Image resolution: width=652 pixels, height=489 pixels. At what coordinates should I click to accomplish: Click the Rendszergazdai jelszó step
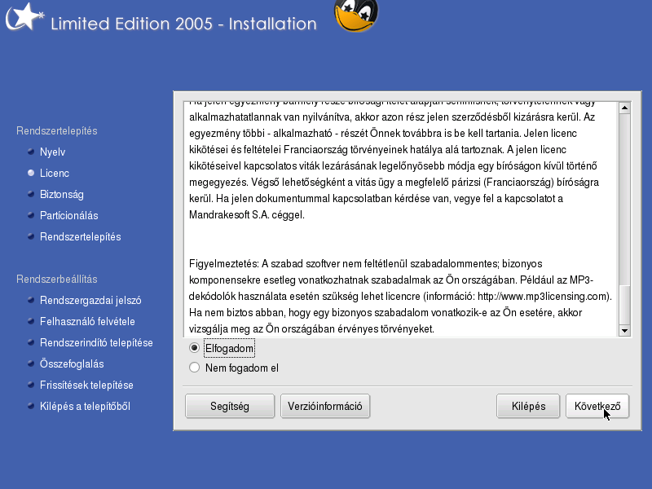[x=90, y=300]
